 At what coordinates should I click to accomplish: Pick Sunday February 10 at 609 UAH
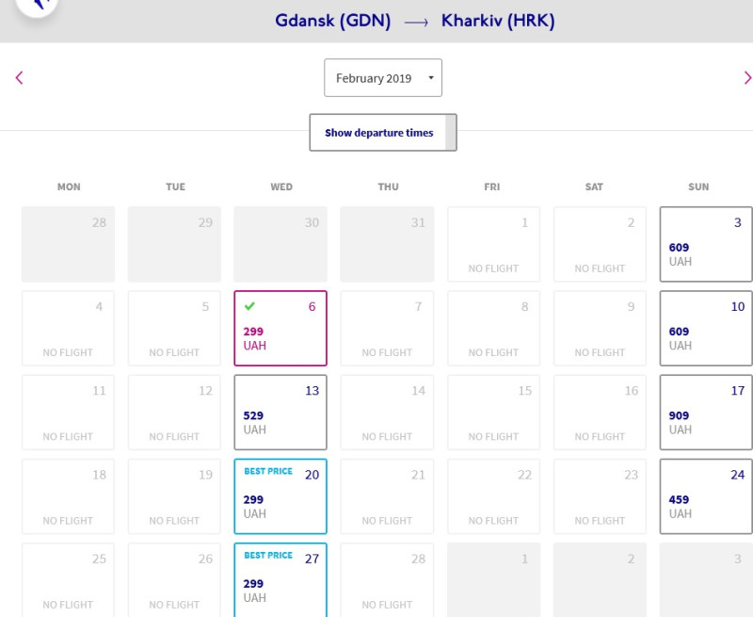(706, 328)
